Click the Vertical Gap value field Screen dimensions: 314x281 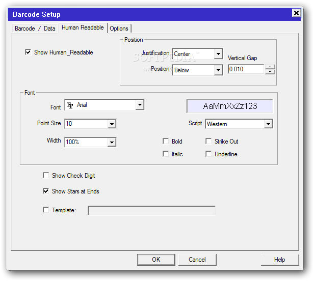click(x=246, y=69)
